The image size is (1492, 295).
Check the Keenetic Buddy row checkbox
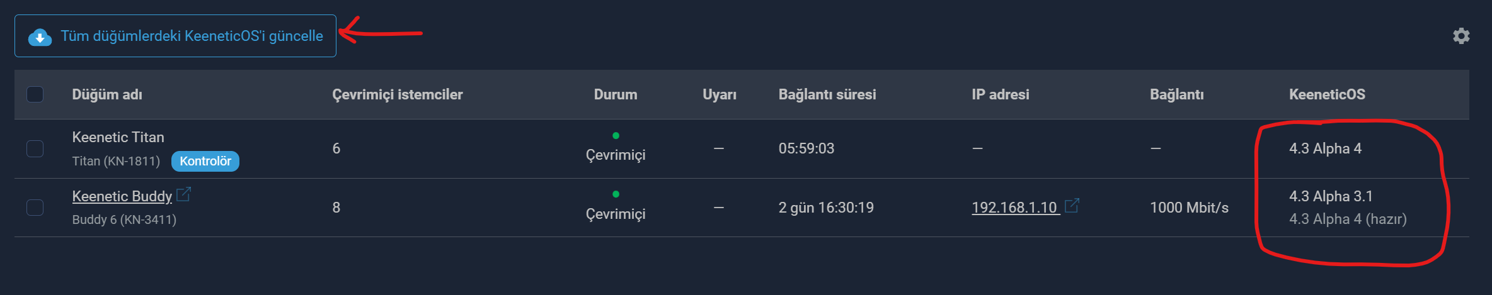(x=35, y=208)
